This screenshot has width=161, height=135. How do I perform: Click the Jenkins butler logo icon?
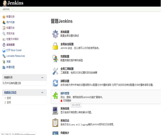[x=5, y=3]
